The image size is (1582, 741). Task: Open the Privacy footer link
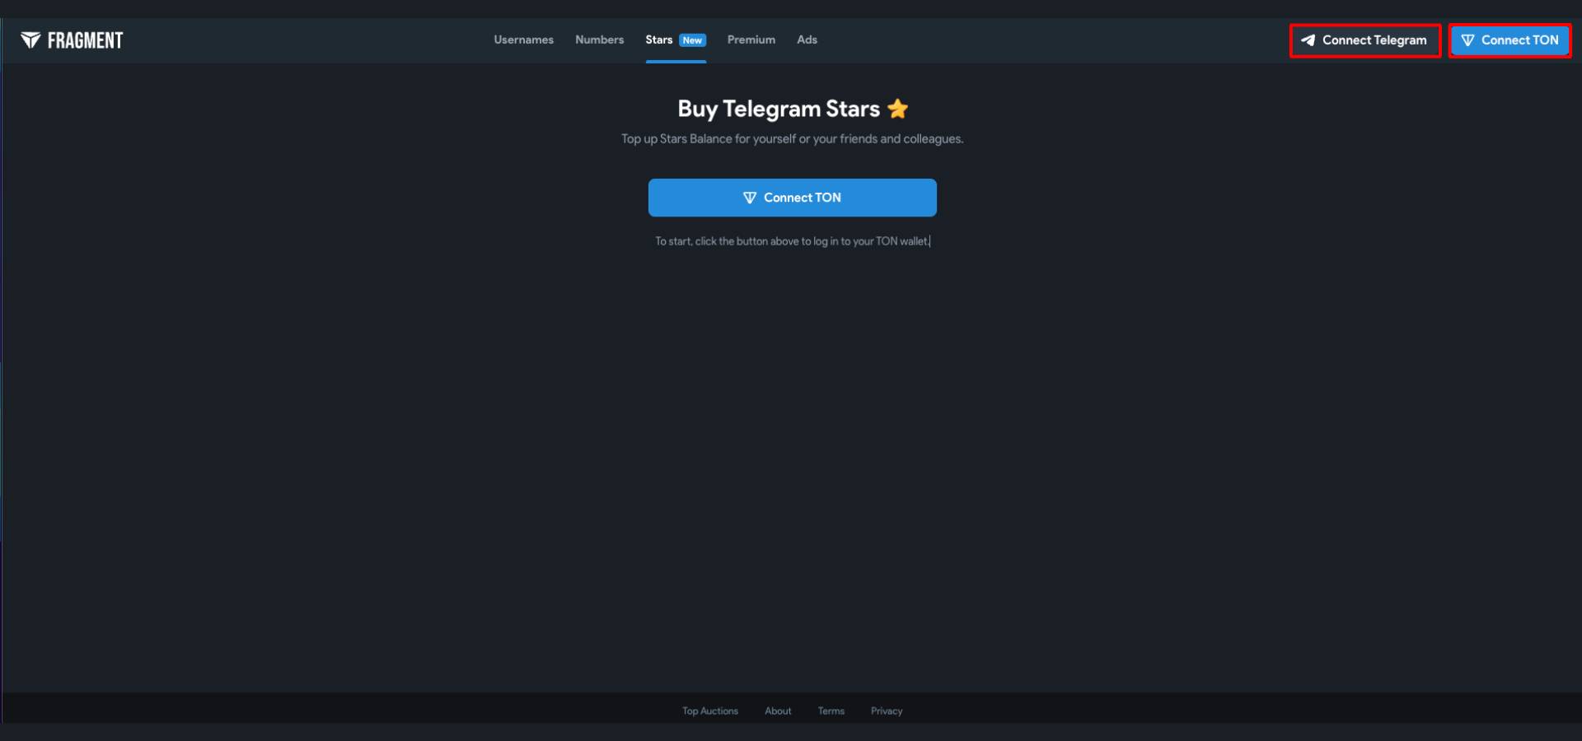[887, 711]
